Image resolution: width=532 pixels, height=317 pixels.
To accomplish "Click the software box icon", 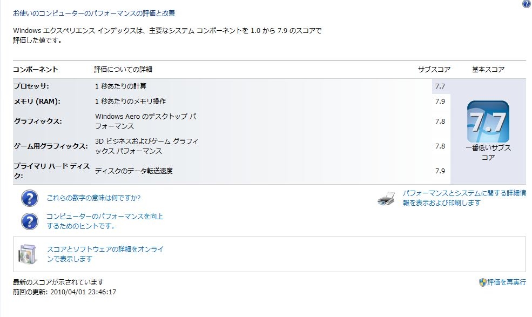I will [x=28, y=254].
